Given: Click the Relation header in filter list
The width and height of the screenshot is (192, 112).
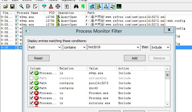Looking at the screenshot, I should tap(72, 68).
